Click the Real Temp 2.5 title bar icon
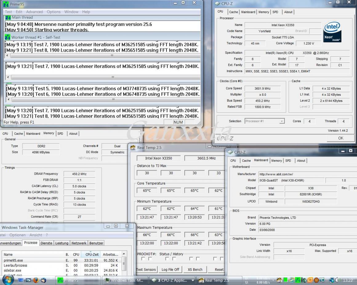 (133, 148)
